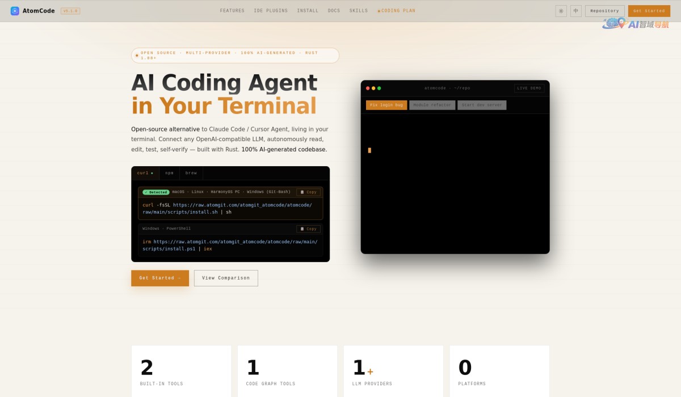681x397 pixels.
Task: Click the curl install.sh command text
Action: tap(228, 209)
